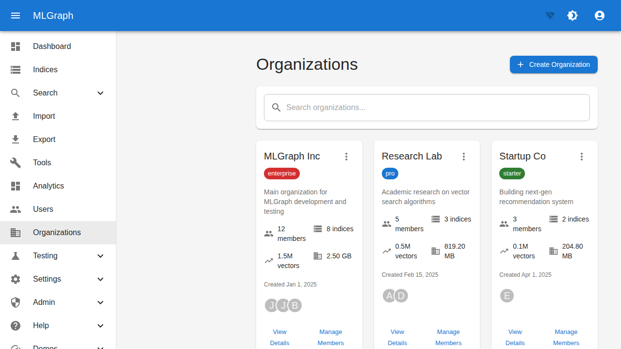The height and width of the screenshot is (349, 621).
Task: Open Research Lab options menu
Action: [464, 157]
